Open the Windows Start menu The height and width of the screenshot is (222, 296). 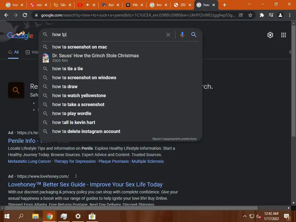(x=7, y=216)
